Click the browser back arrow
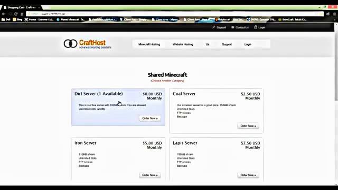The height and width of the screenshot is (190, 338). (x=4, y=14)
